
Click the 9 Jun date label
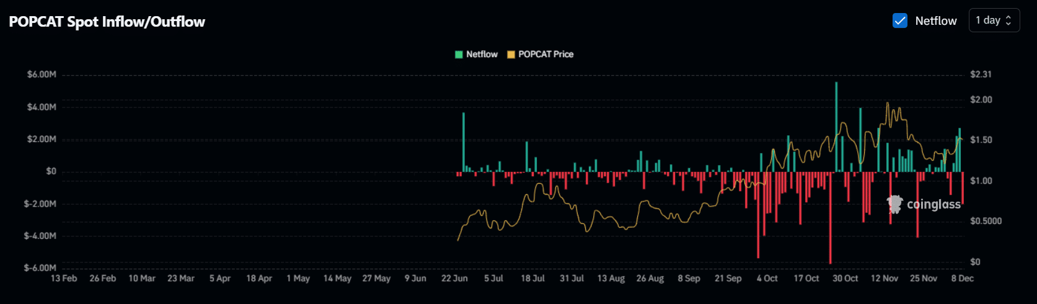coord(415,278)
